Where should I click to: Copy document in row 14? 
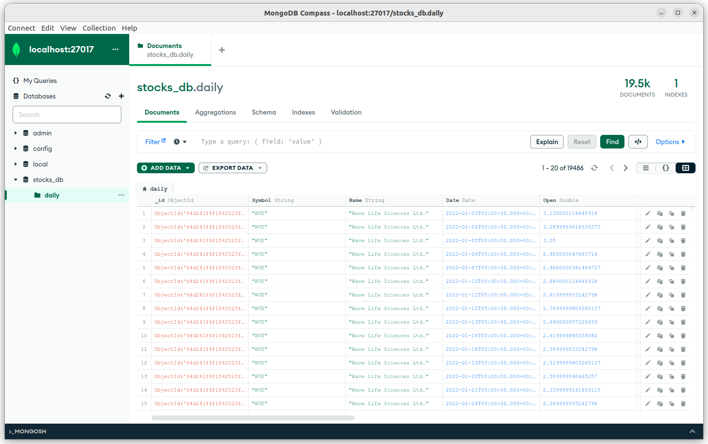click(x=660, y=390)
